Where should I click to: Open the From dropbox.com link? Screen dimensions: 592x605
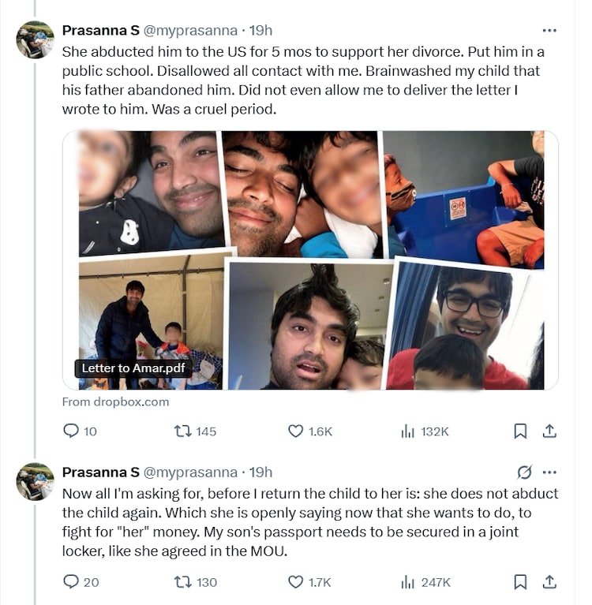click(115, 401)
